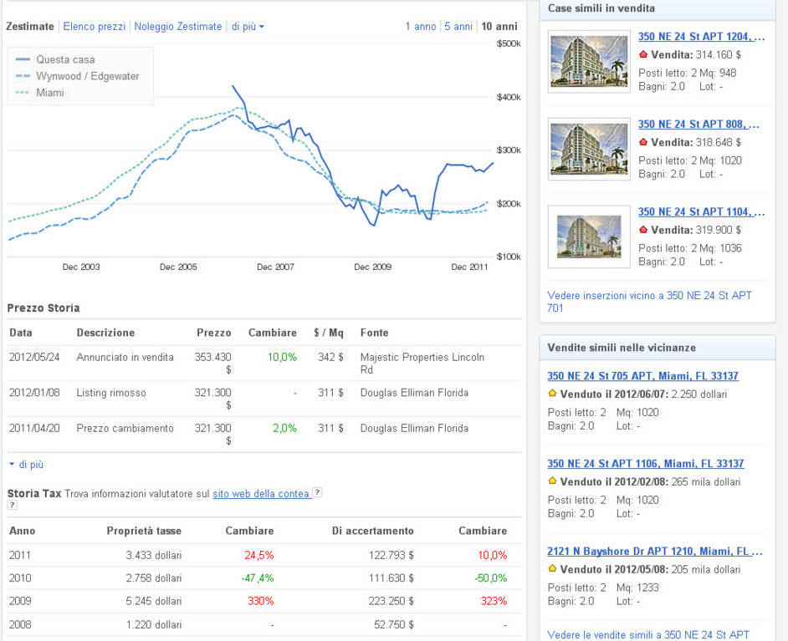Open sale 2121 N Bayshore Dr APT 1210

tap(655, 551)
